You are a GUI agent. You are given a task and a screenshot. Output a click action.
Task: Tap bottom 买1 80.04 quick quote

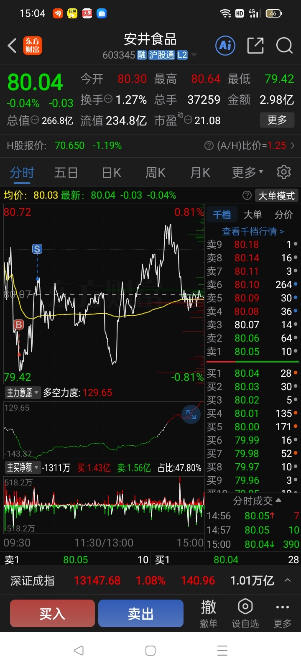pos(227,559)
